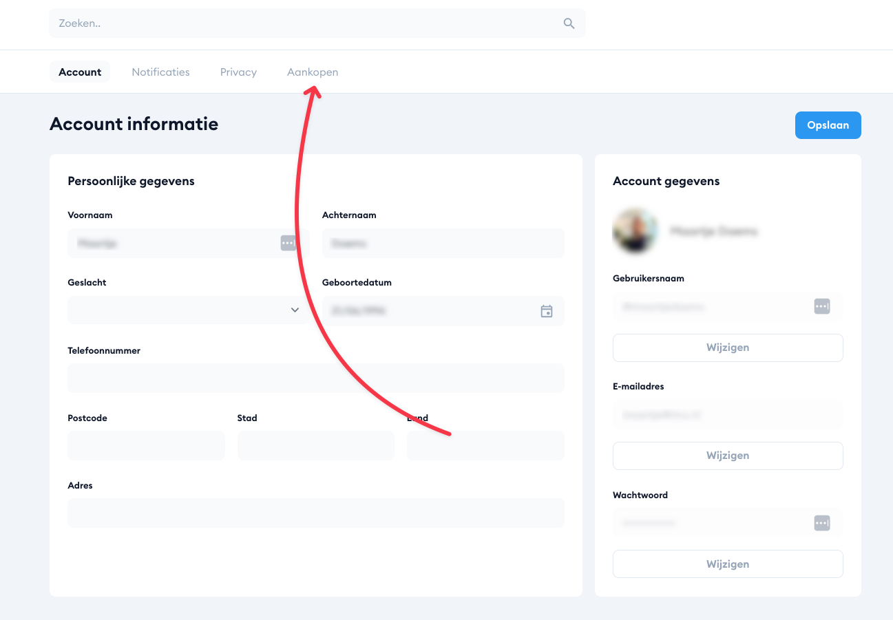
Task: Open the Privacy tab
Action: click(x=238, y=72)
